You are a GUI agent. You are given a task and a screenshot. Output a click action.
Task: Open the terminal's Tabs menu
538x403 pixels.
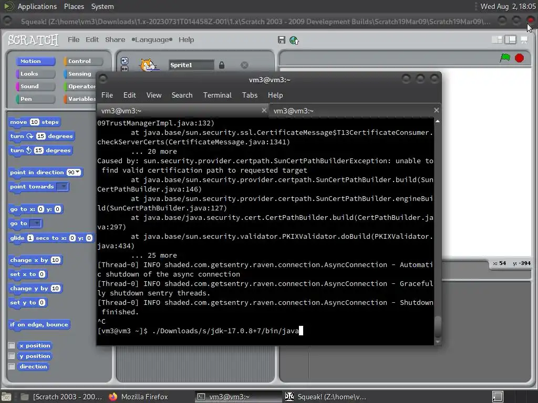(250, 96)
